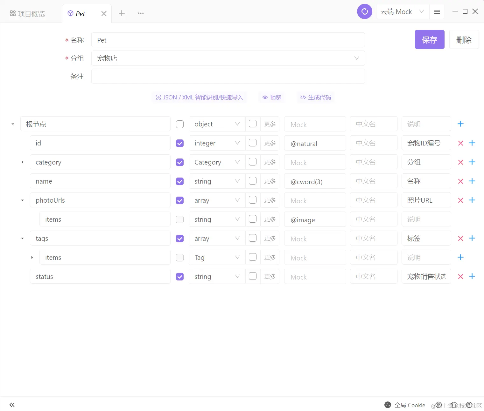Delete the id field row
The height and width of the screenshot is (411, 484).
pyautogui.click(x=460, y=143)
